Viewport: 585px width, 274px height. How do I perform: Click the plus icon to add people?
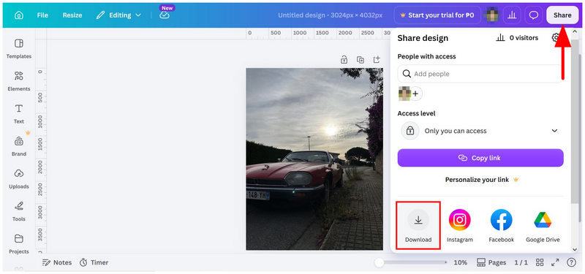[415, 94]
